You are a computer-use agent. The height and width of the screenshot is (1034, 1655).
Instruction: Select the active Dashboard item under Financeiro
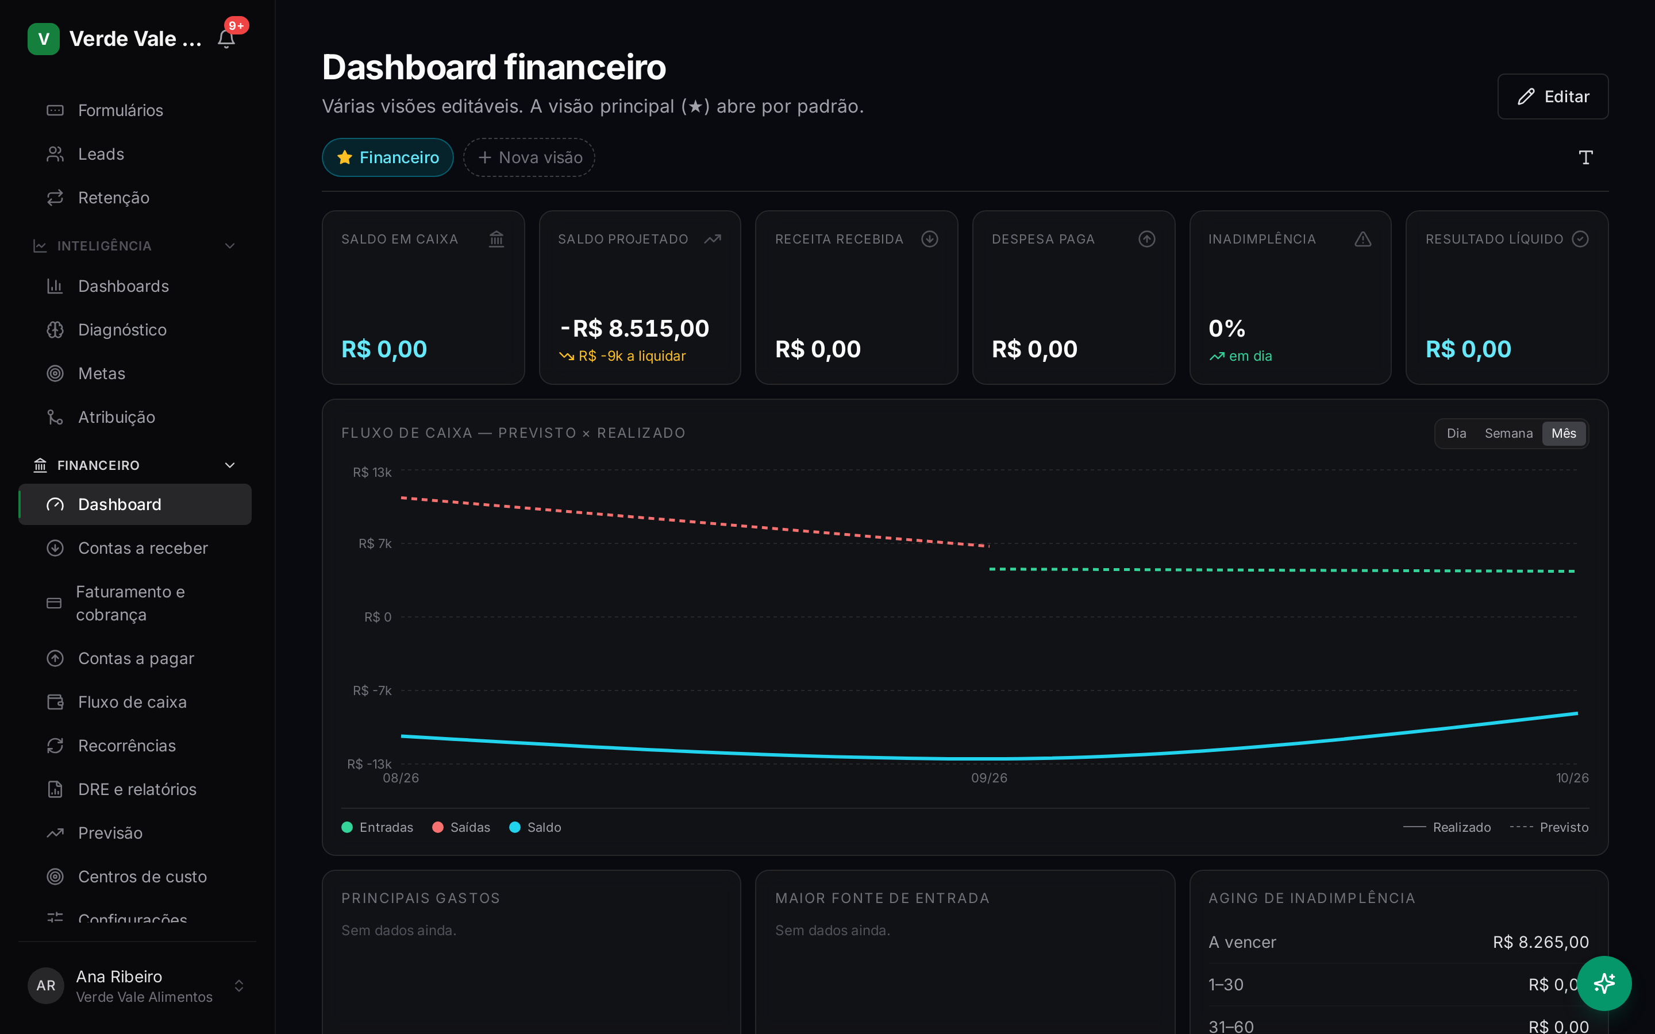pyautogui.click(x=134, y=505)
